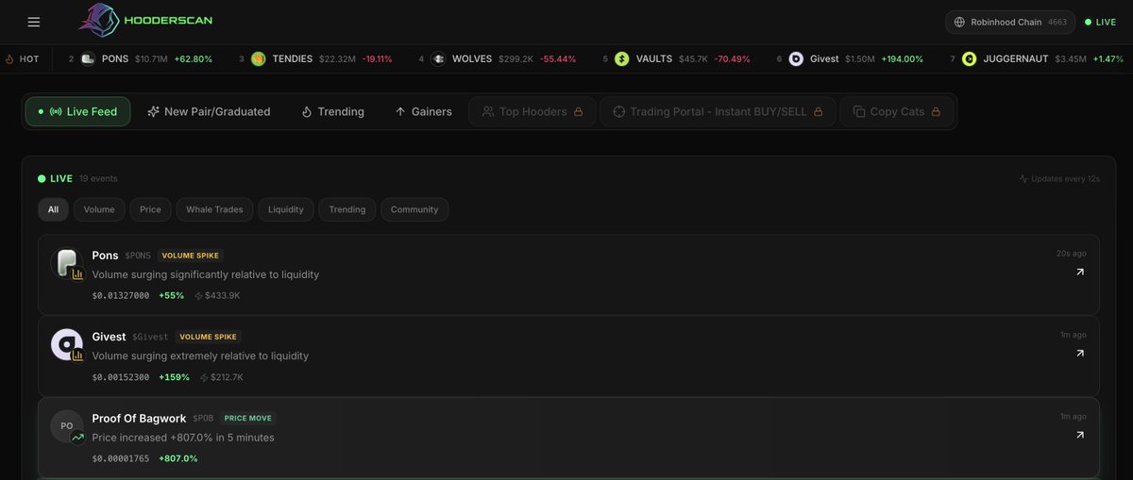
Task: Click the +159% change value
Action: [174, 377]
